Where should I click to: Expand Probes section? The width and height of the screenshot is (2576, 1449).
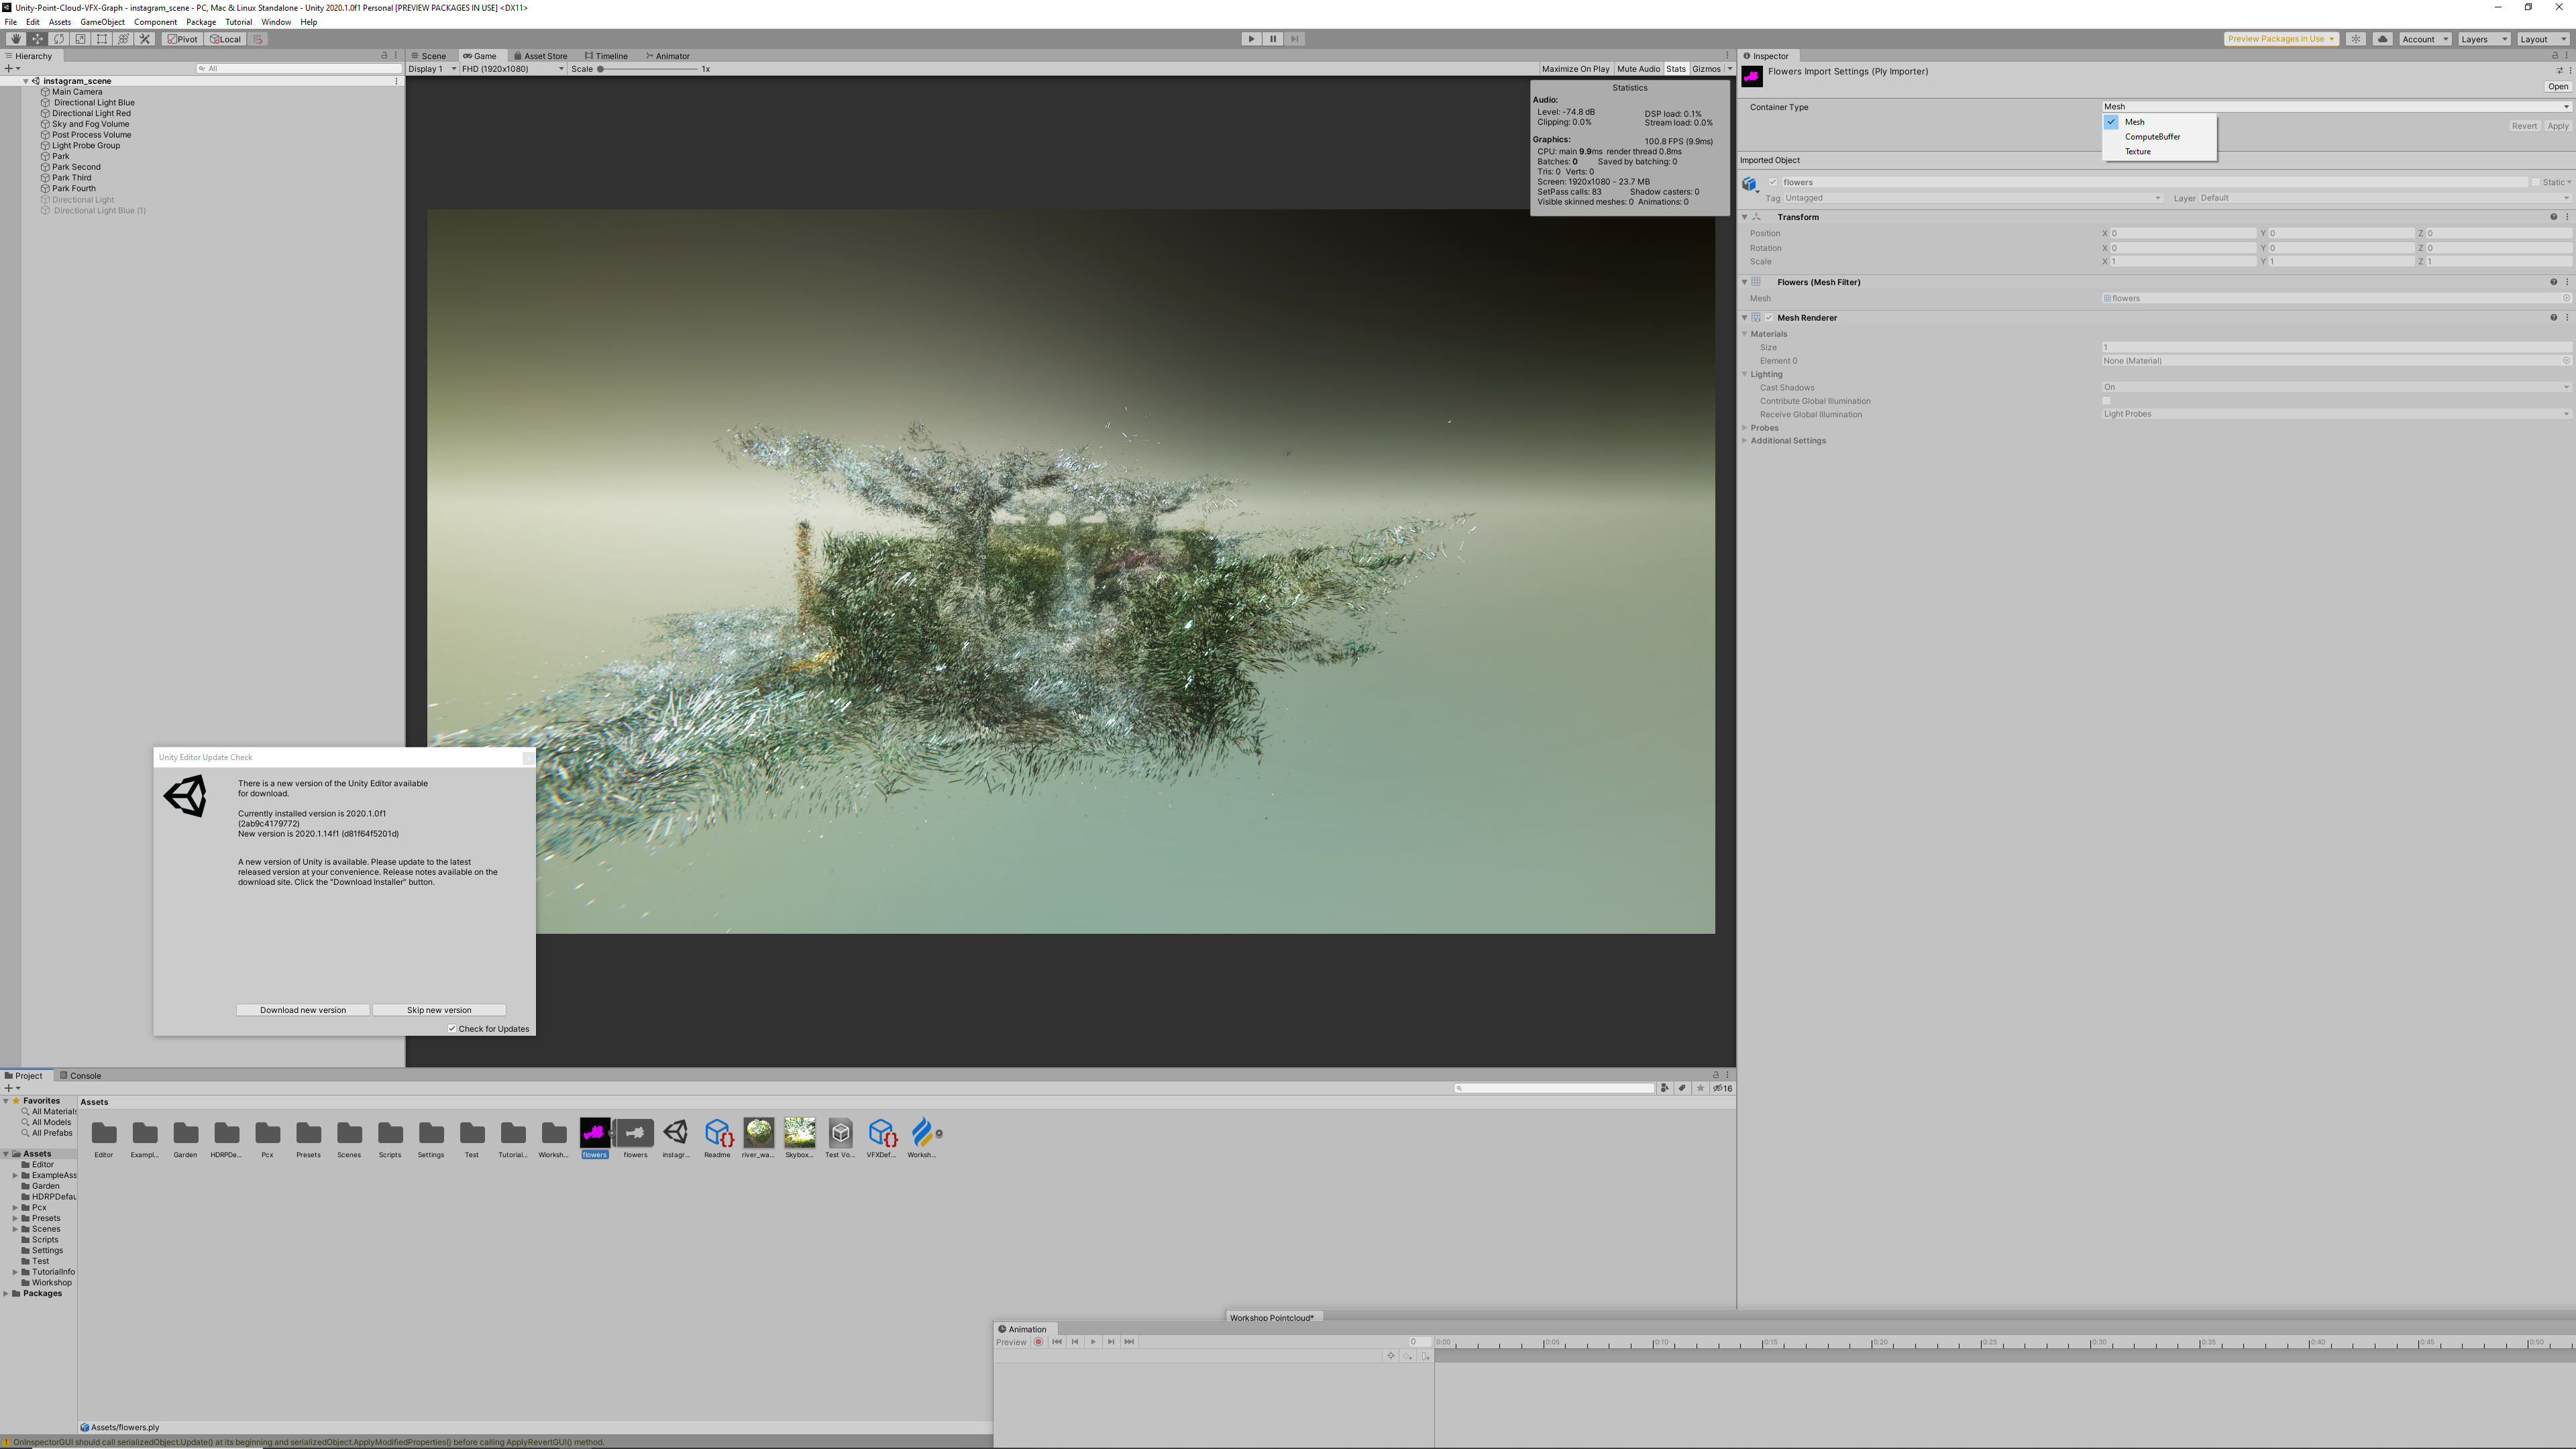pyautogui.click(x=1745, y=428)
